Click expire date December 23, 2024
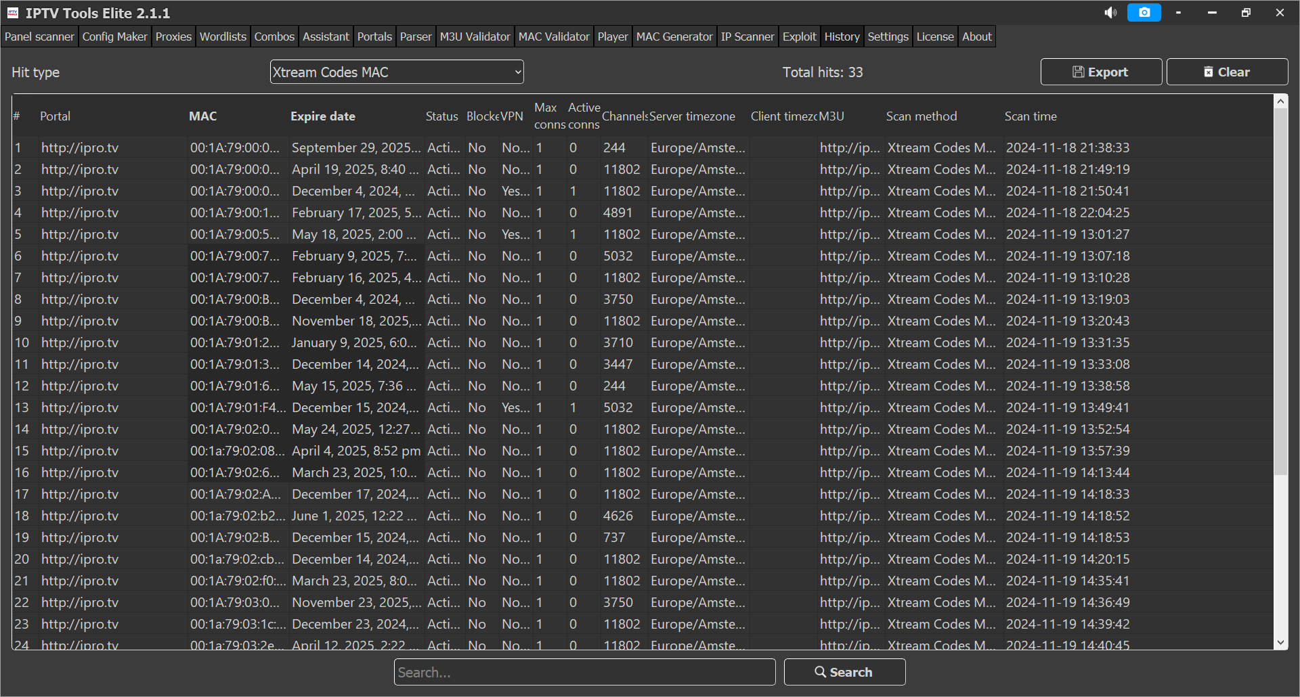Image resolution: width=1300 pixels, height=697 pixels. point(357,624)
